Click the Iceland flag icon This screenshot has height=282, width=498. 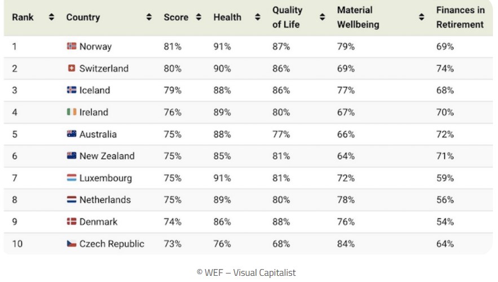[72, 90]
